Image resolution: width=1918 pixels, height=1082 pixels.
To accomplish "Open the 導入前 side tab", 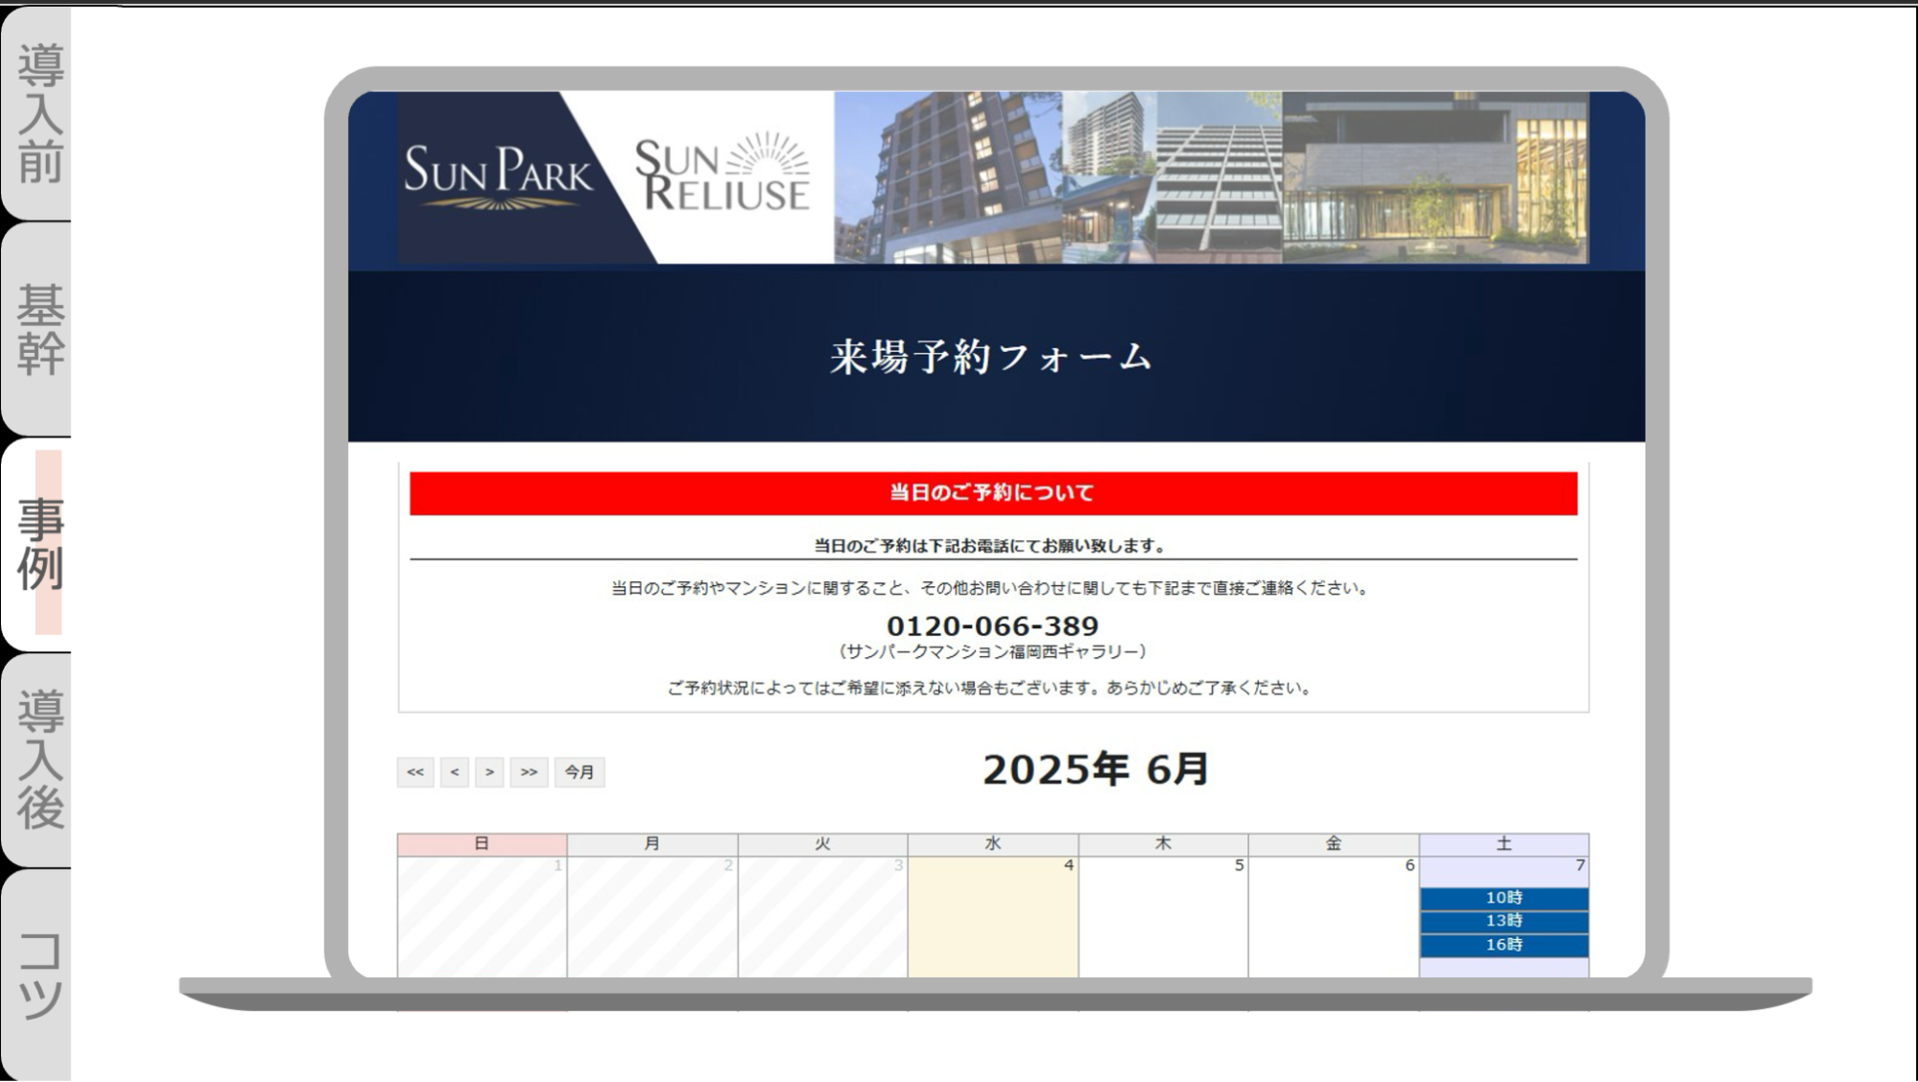I will click(36, 113).
